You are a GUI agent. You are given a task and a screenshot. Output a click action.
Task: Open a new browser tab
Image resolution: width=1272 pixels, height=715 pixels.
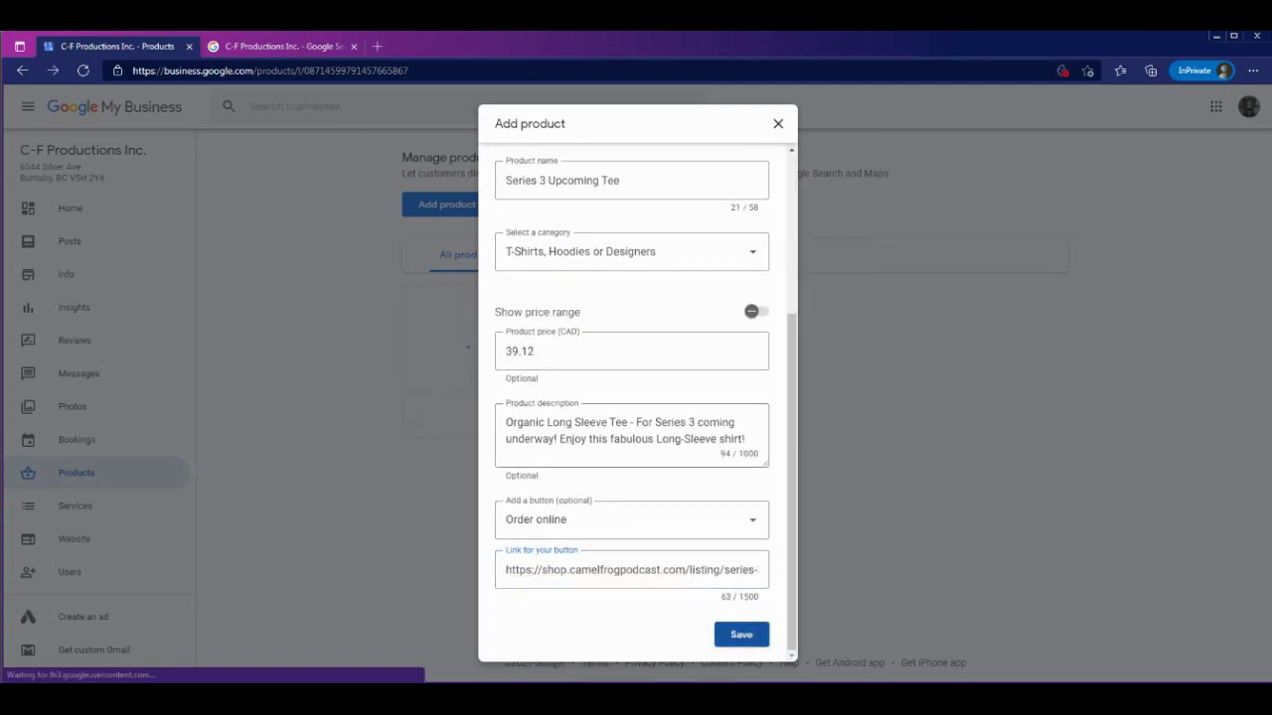pyautogui.click(x=377, y=47)
